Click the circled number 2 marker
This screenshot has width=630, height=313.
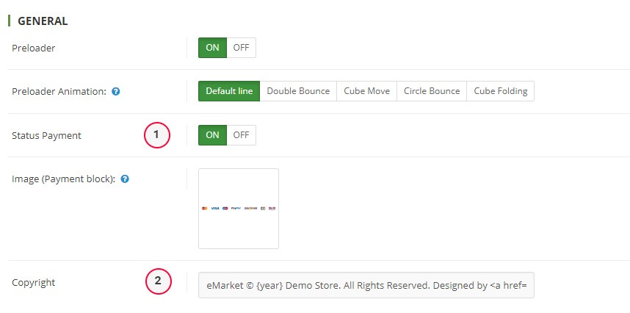157,281
